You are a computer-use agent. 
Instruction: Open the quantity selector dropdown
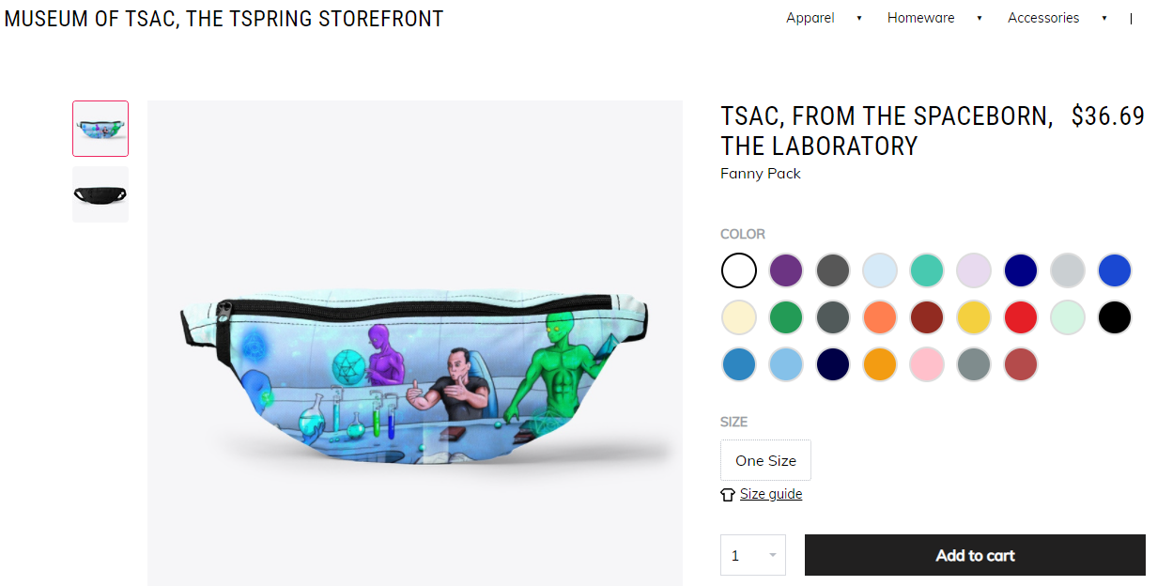tap(753, 555)
